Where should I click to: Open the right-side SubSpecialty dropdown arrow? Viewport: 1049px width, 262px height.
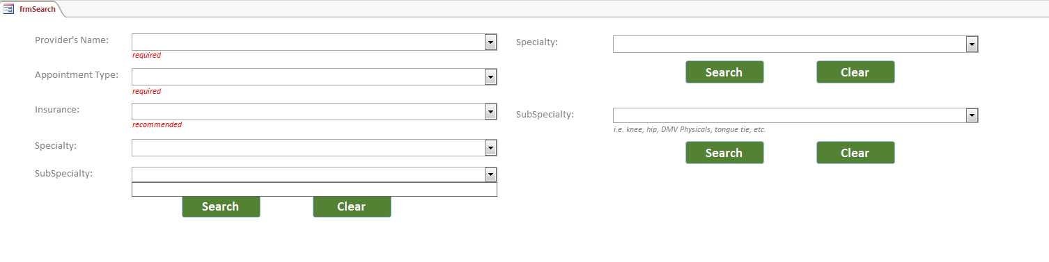coord(972,115)
